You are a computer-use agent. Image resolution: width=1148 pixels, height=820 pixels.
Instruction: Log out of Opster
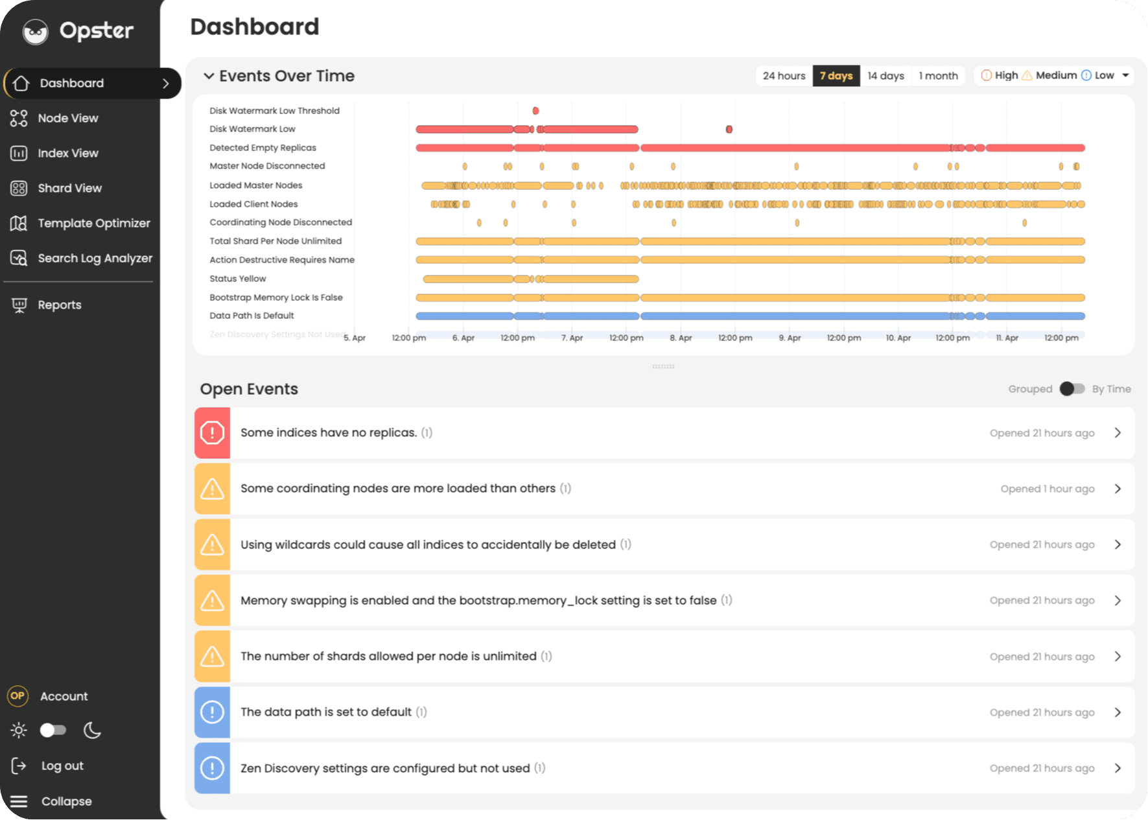(x=62, y=766)
